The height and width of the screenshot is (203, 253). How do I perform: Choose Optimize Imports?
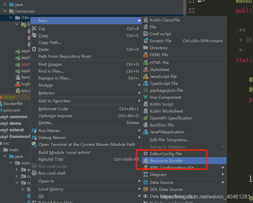click(86, 116)
